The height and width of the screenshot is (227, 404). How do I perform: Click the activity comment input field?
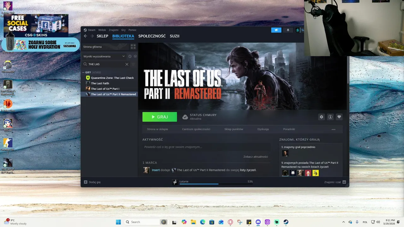[x=206, y=147]
